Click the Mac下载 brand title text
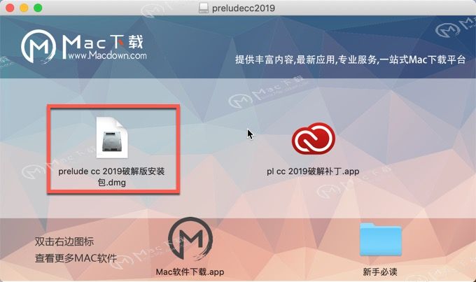Viewport: 476px width, 282px height. [103, 43]
